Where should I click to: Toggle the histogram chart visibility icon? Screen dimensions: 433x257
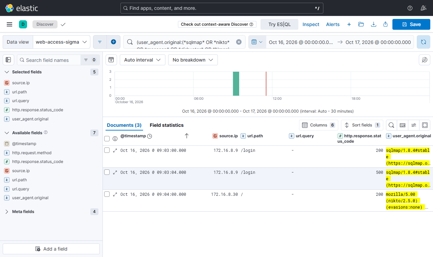(111, 60)
